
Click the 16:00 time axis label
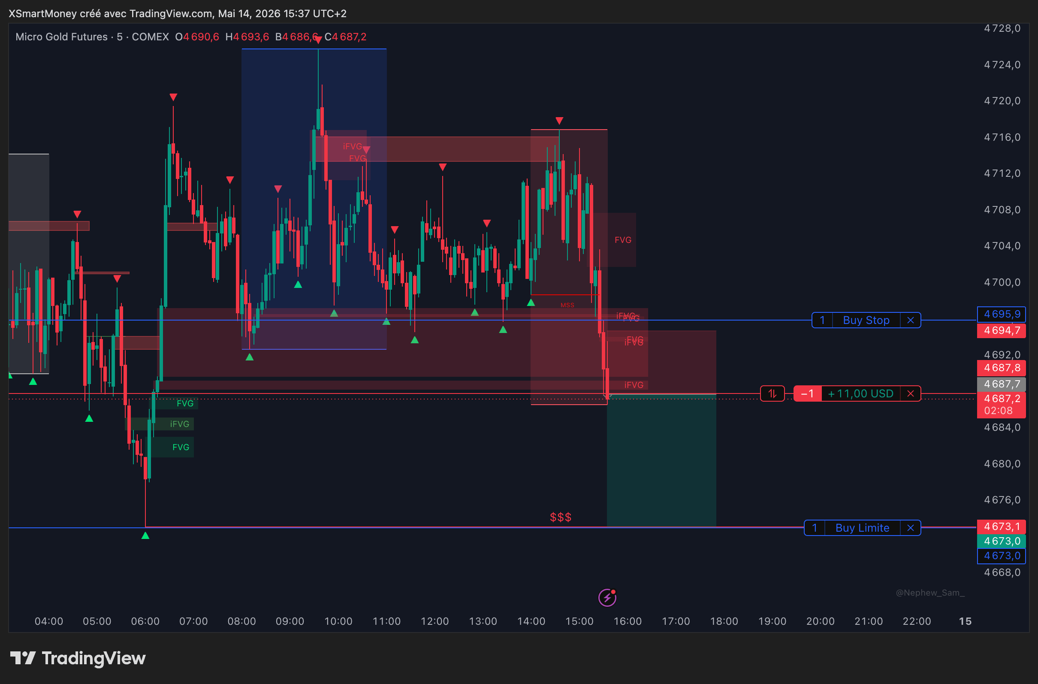[x=628, y=621]
